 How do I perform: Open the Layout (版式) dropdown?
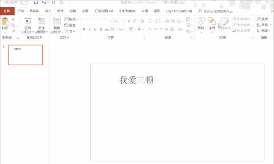(x=71, y=19)
